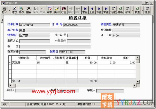This screenshot has height=109, width=156.
Task: Click the 联查 linked-query toolbar icon
Action: [x=137, y=10]
